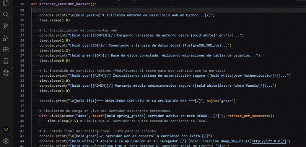Open the Run and Debug view

pos(6,38)
